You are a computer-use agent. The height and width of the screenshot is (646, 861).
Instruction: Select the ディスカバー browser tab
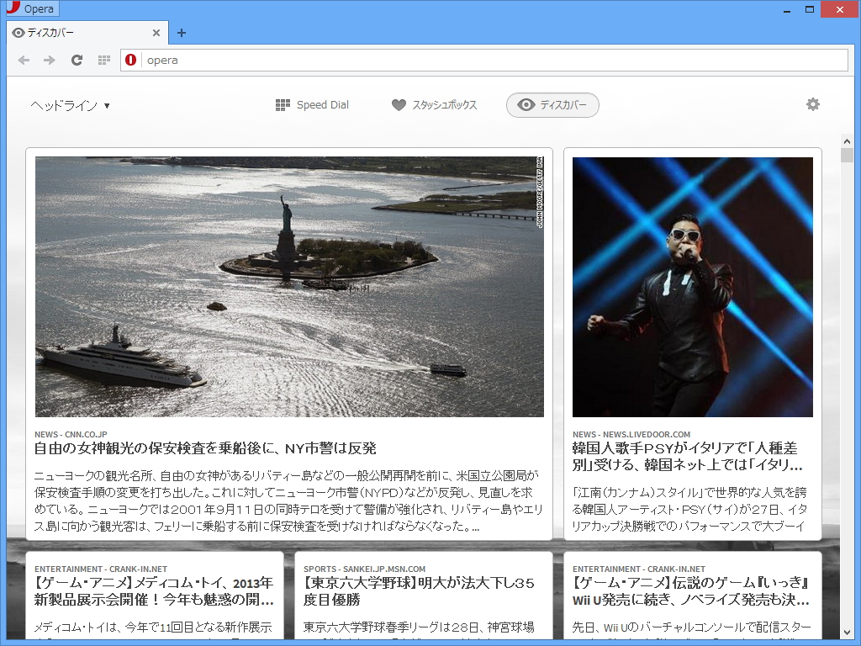(87, 33)
